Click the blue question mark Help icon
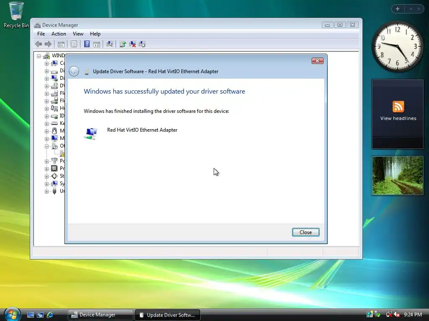Viewport: 429px width, 321px height. 87,44
